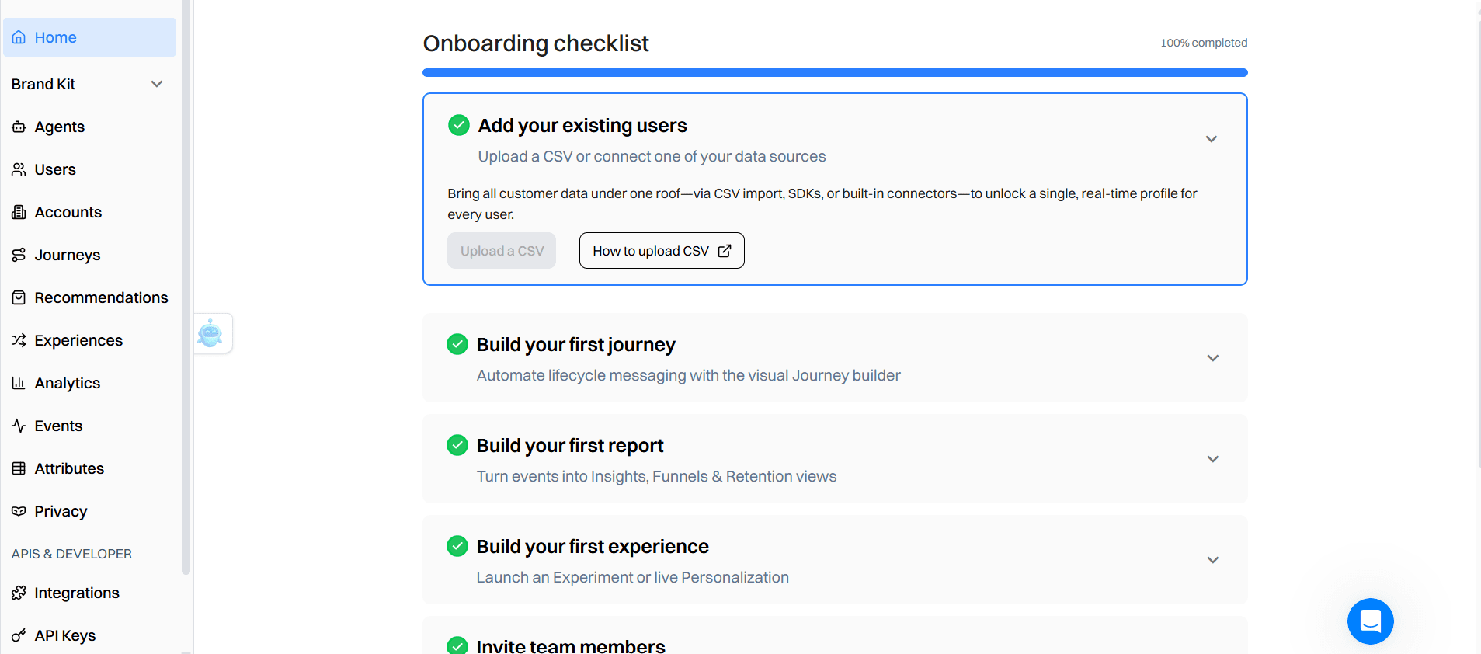Open the chat support bubble
The height and width of the screenshot is (654, 1481).
point(1369,621)
